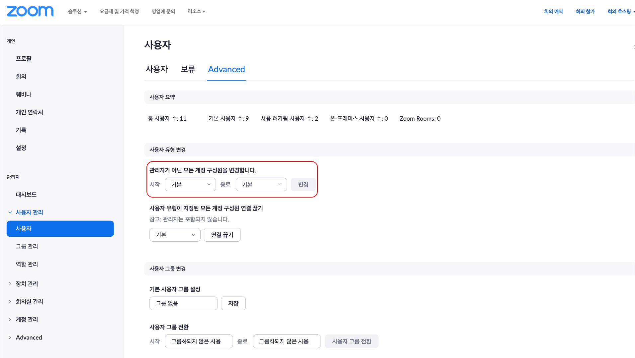The height and width of the screenshot is (358, 635).
Task: Open the 시작 group dropdown
Action: [x=199, y=341]
